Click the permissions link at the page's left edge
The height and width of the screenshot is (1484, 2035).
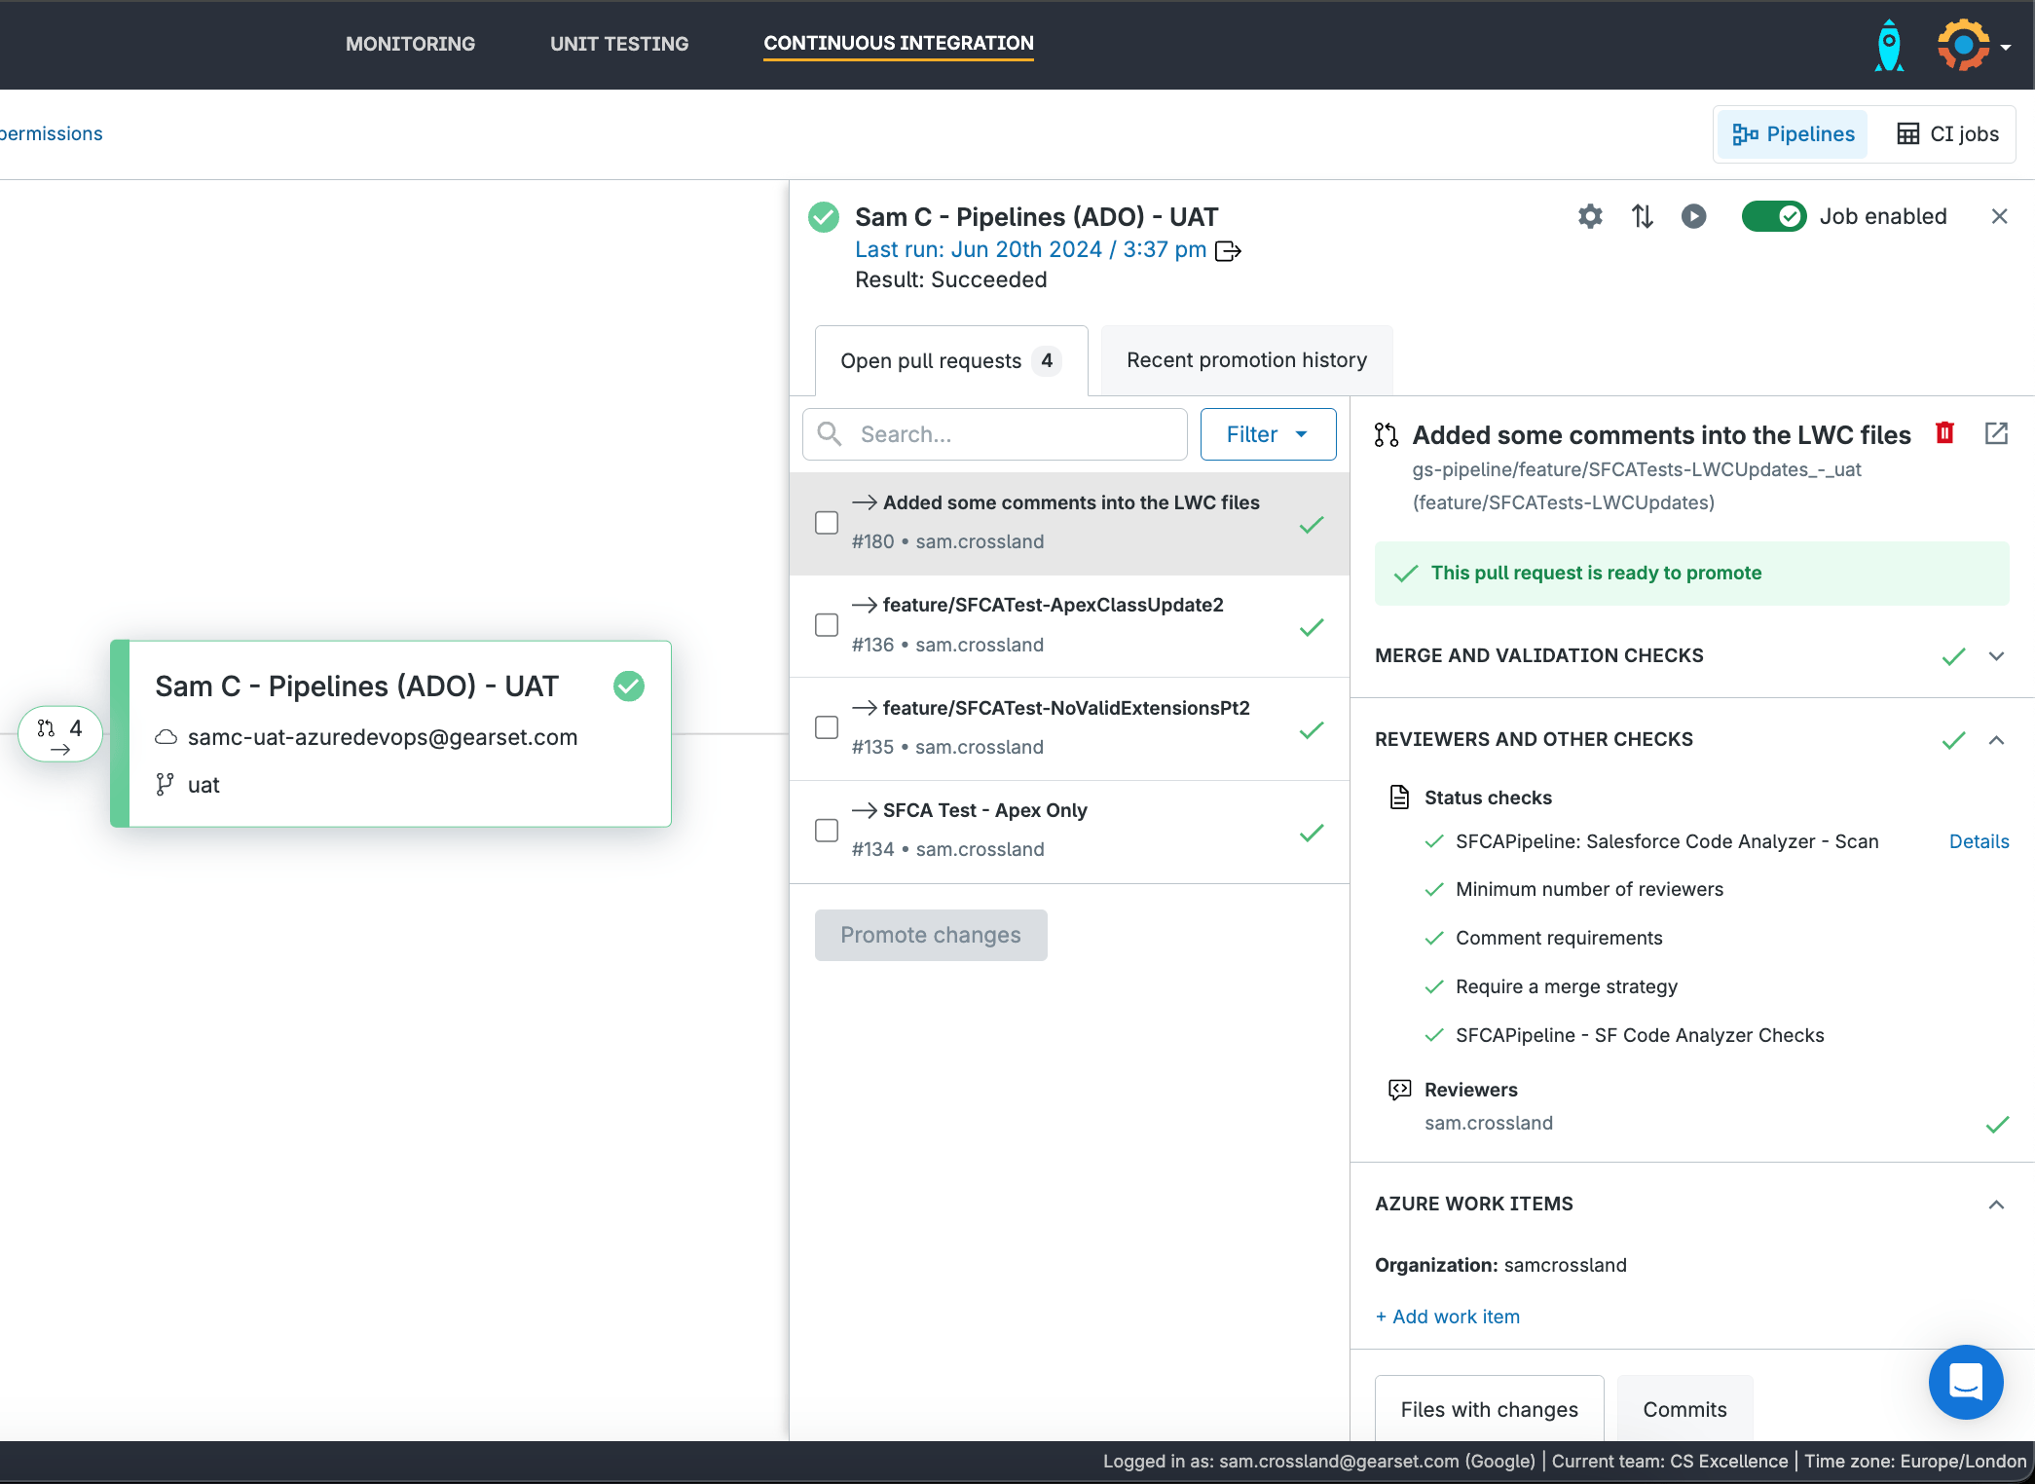[51, 133]
